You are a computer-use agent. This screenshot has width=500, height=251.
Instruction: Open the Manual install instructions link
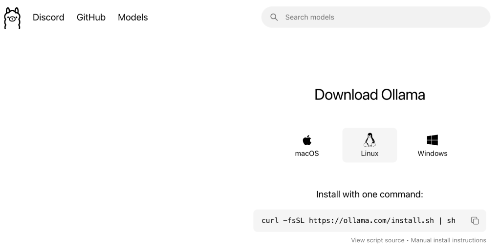click(x=448, y=240)
